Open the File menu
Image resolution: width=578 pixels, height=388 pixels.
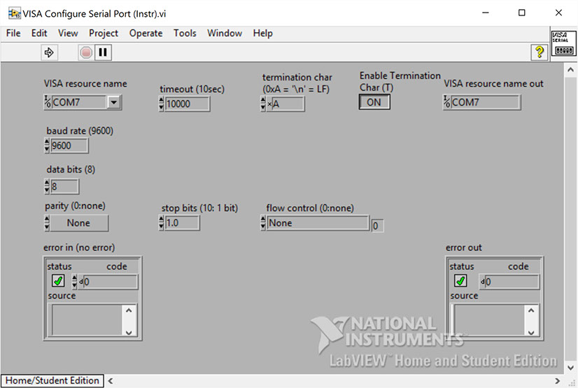(13, 33)
